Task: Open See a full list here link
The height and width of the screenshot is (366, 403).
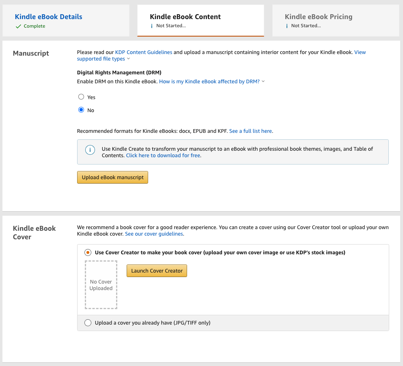Action: [x=251, y=131]
